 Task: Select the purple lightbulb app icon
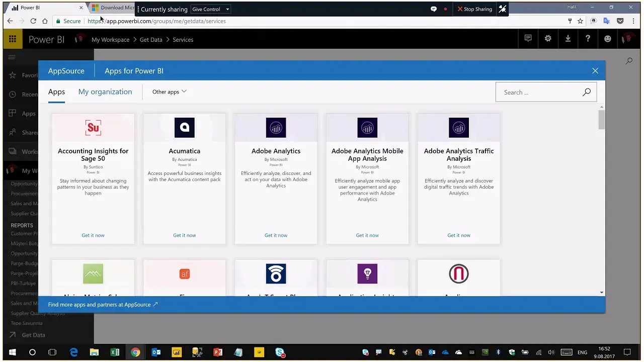tap(367, 274)
